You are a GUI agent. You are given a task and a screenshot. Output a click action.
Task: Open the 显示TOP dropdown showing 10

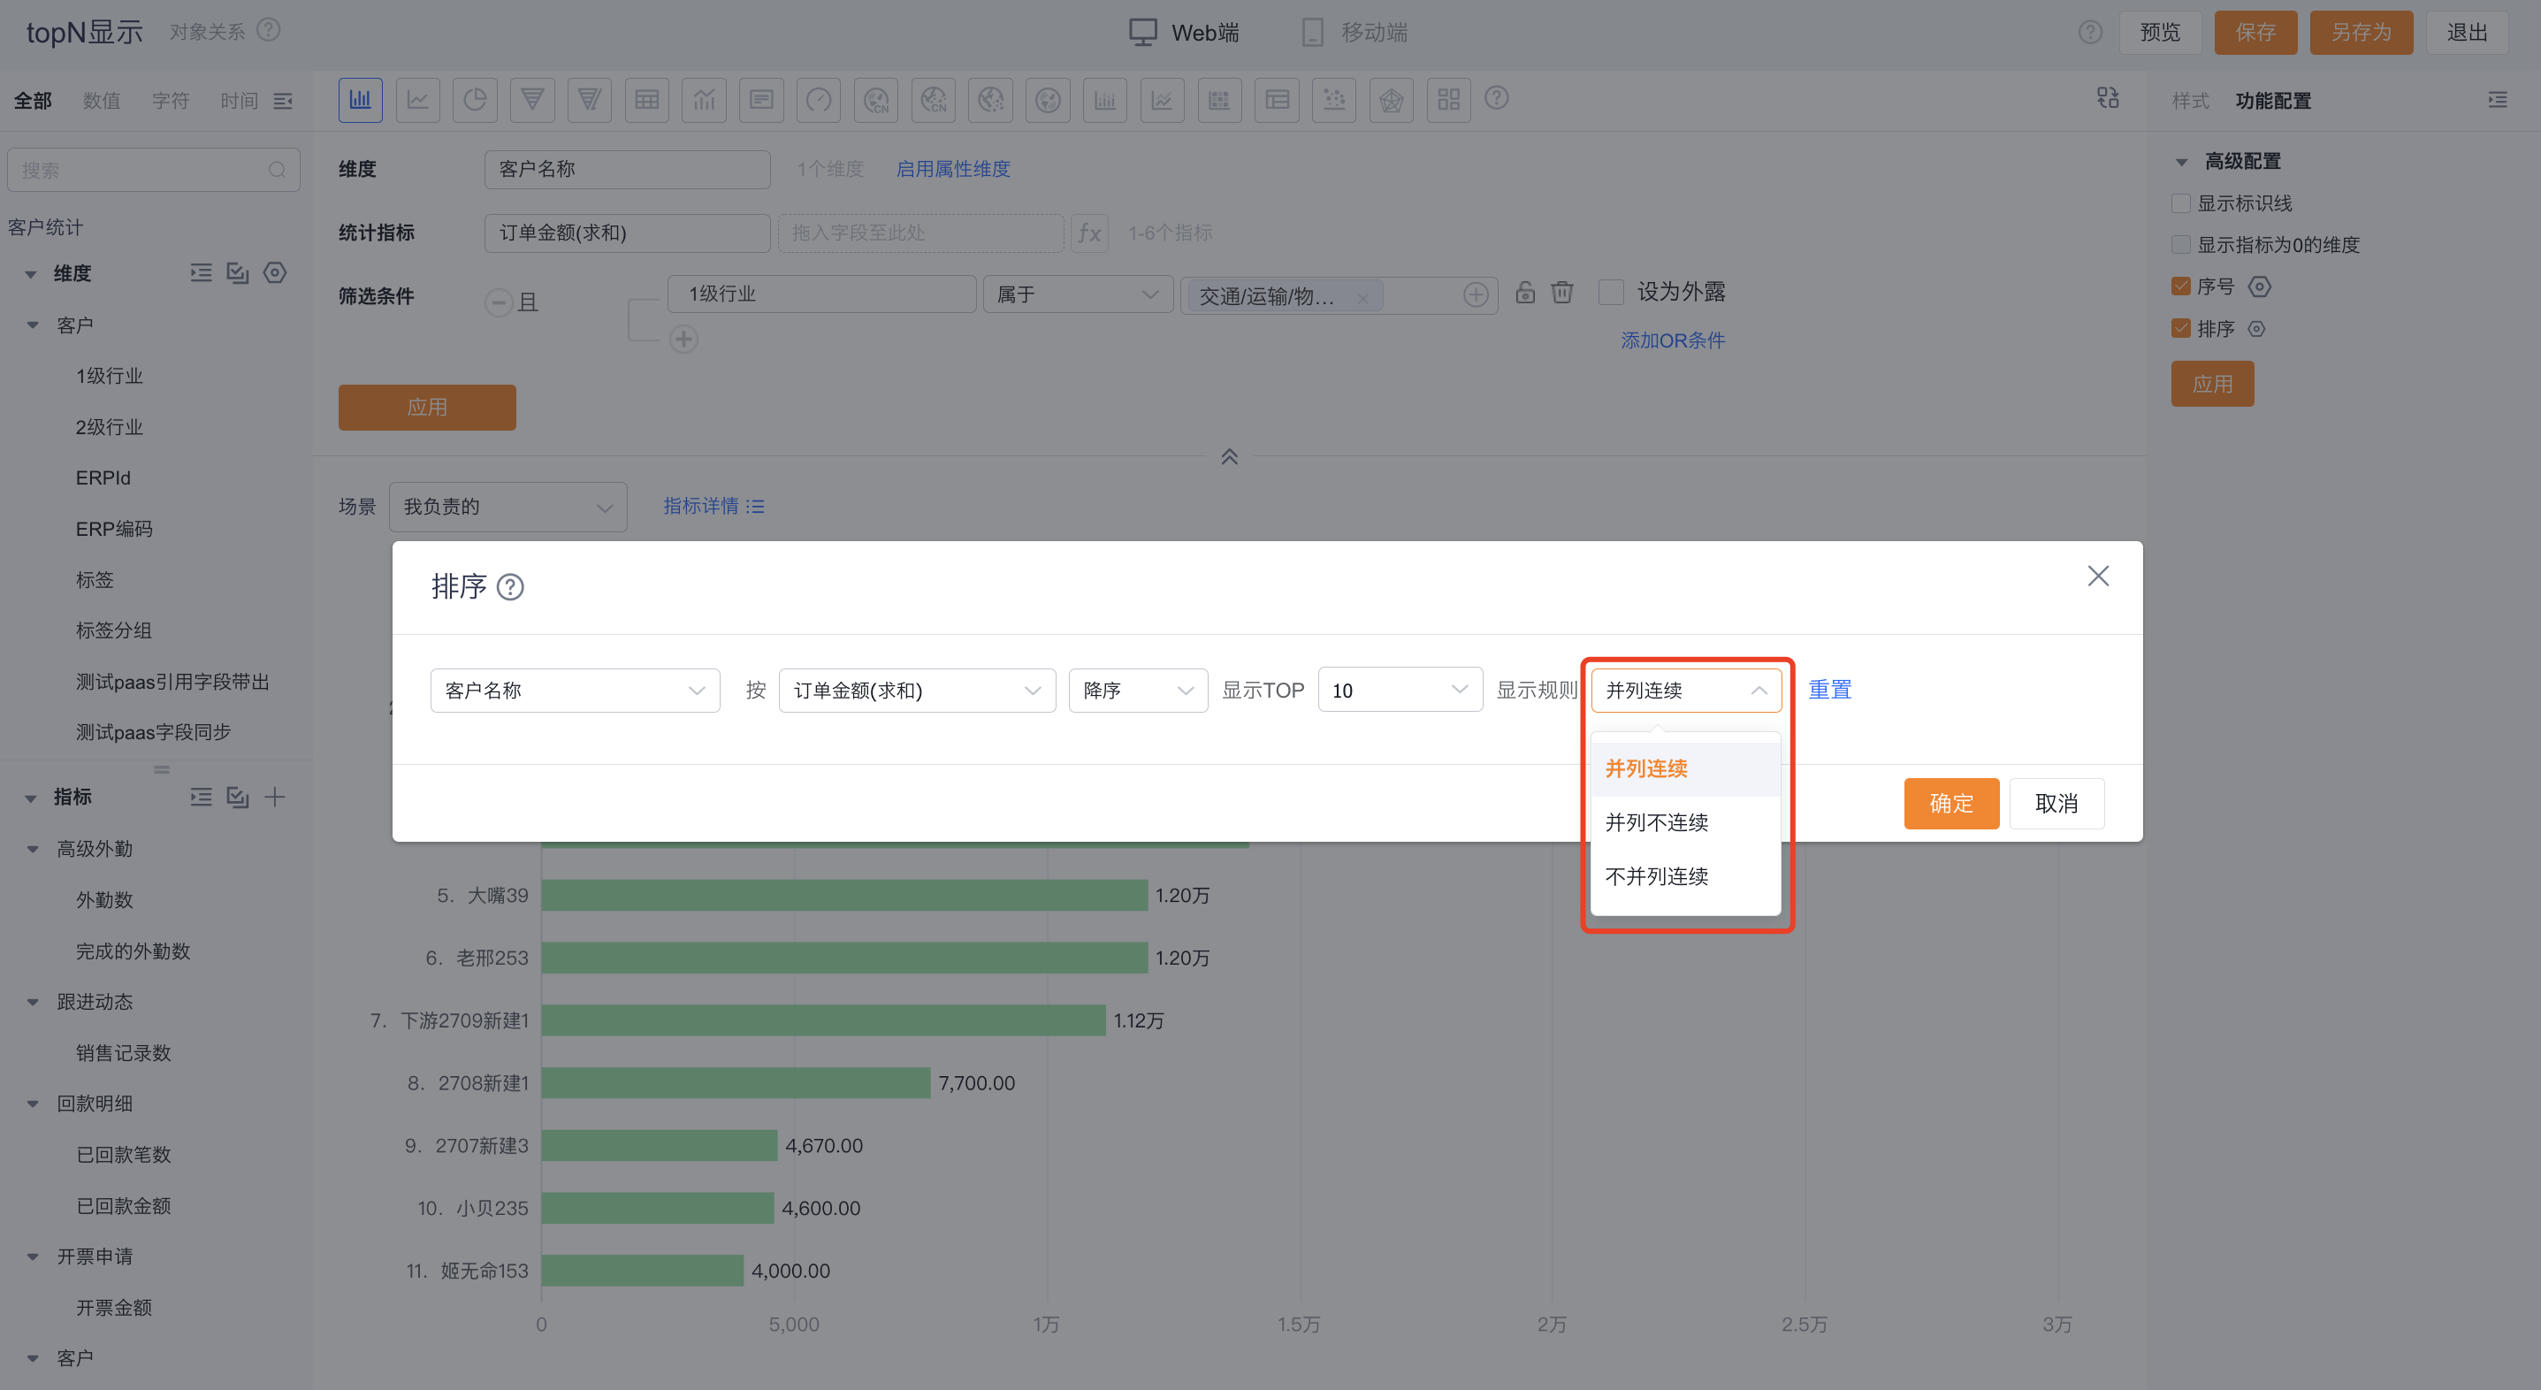click(1400, 690)
